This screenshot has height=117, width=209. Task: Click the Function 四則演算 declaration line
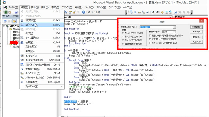pyautogui.click(x=86, y=33)
